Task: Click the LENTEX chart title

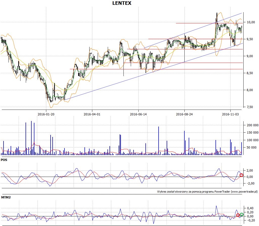Action: 122,3
